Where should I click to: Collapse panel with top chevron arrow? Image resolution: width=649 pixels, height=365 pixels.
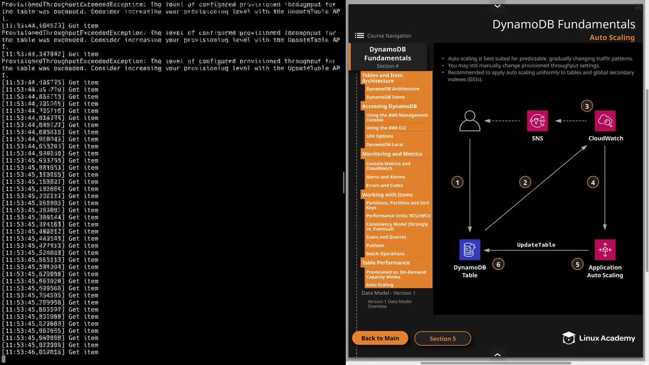pyautogui.click(x=497, y=6)
